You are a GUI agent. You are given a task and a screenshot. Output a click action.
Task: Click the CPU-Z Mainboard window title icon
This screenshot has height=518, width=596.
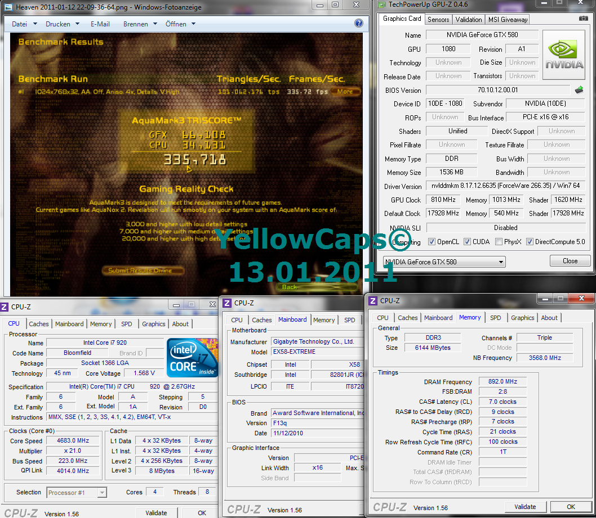click(227, 303)
